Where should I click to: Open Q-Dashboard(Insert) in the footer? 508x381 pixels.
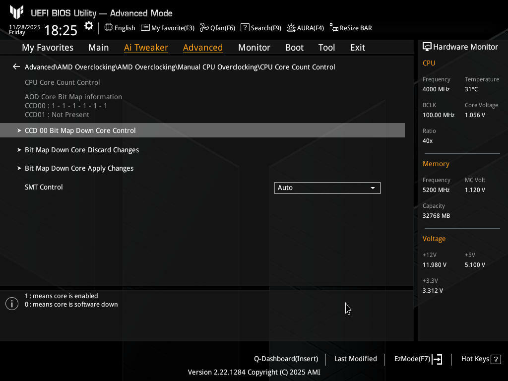286,359
